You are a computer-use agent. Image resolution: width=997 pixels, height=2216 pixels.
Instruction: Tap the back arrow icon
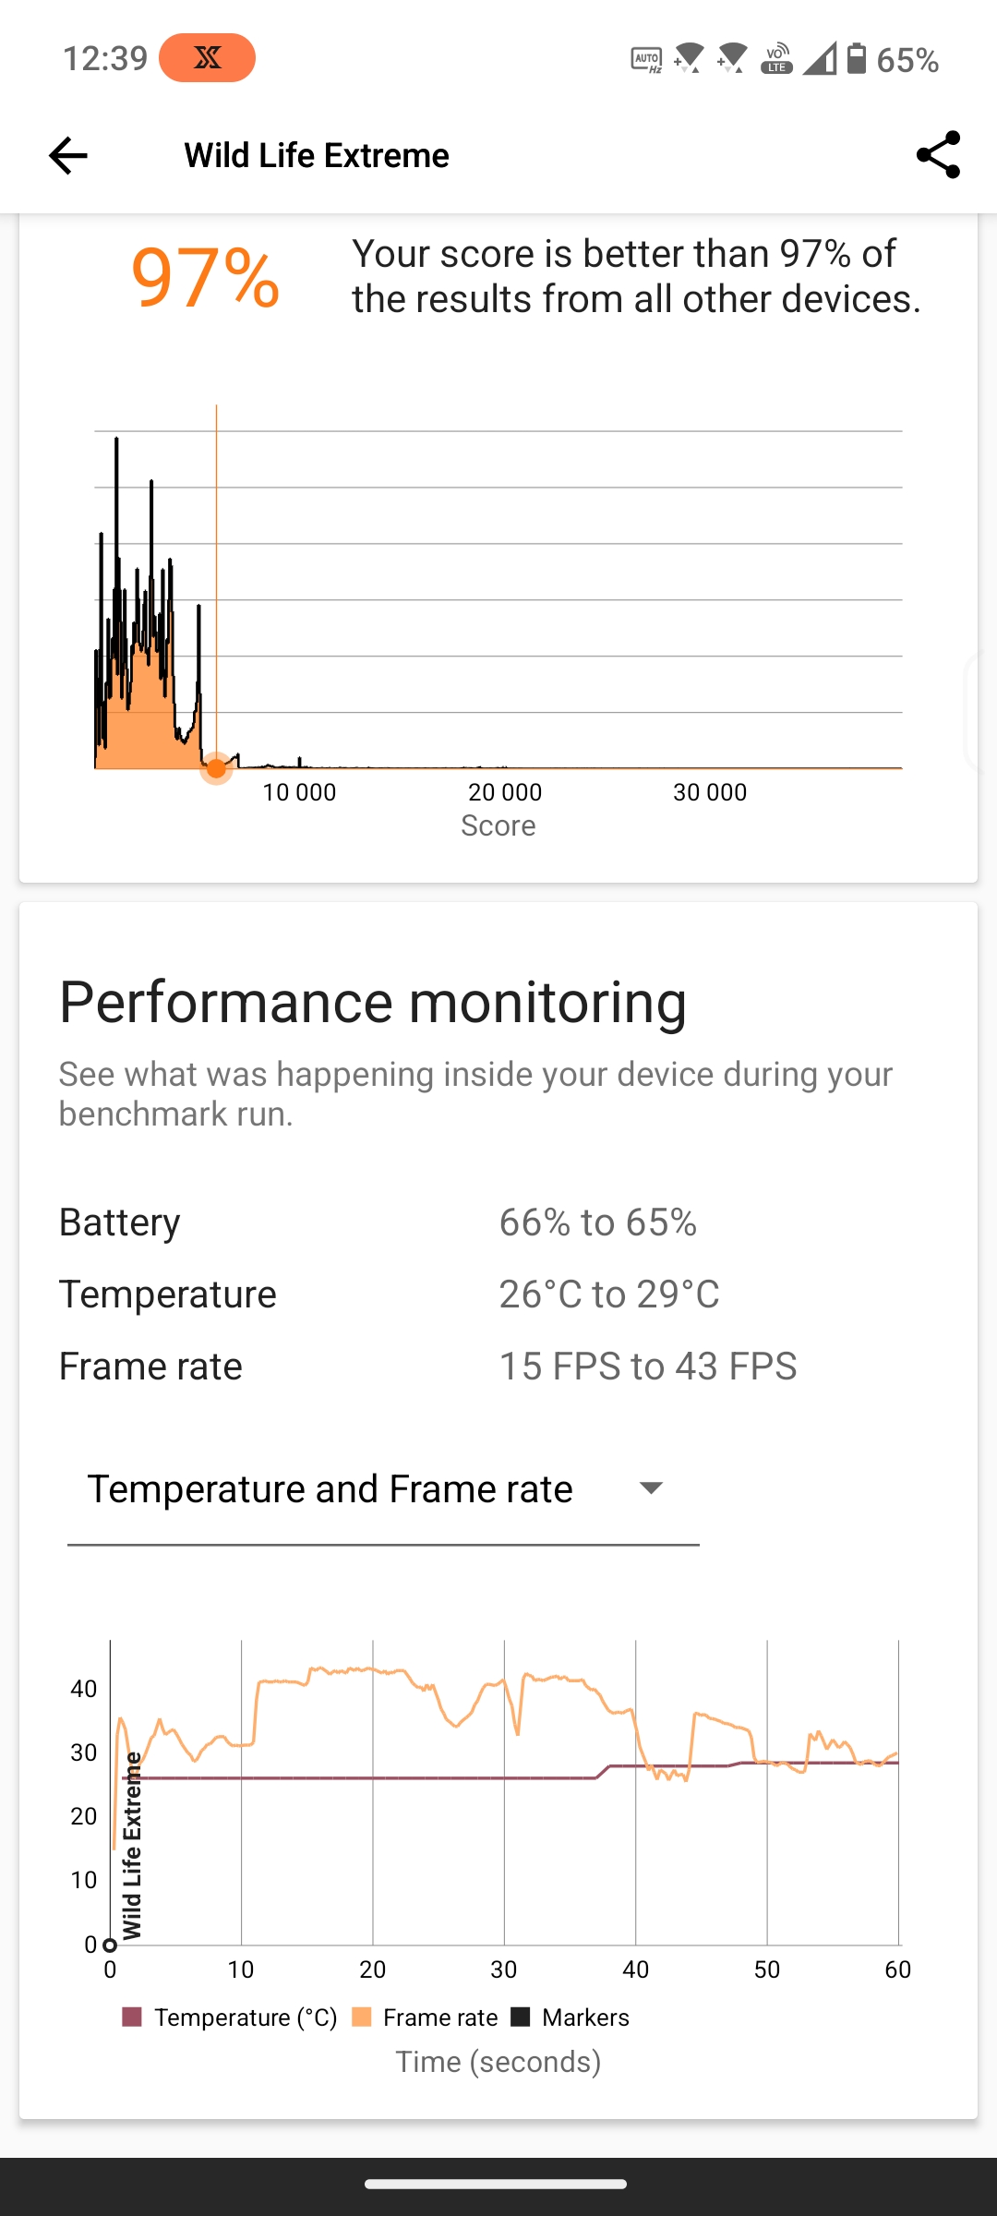[68, 155]
